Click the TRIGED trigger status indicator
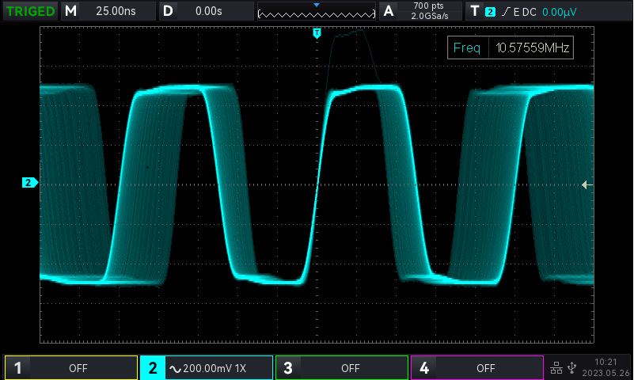This screenshot has height=380, width=634. pos(30,11)
